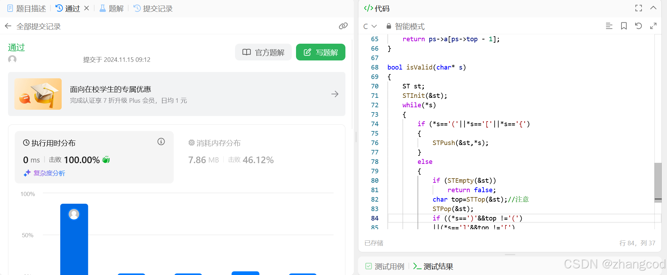Viewport: 667px width, 275px height.
Task: Click the 'while(*s)' code line
Action: pos(419,105)
